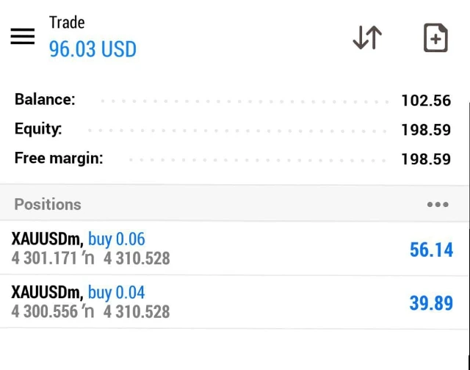Click the Positions section header

(x=48, y=204)
